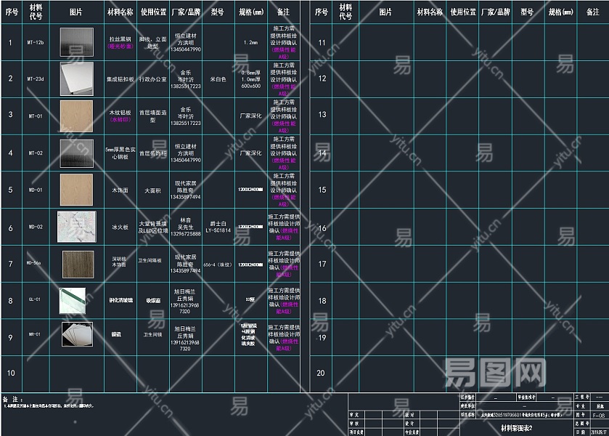Screen dimensions: 609x436
Task: Select the MT-12b material code cell
Action: coord(36,43)
